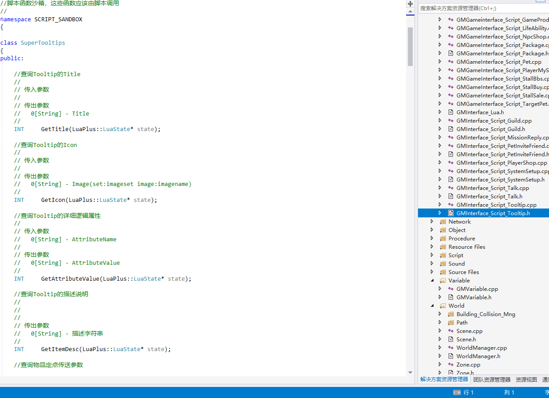This screenshot has height=398, width=549.
Task: Click the folder icon next to Network
Action: (443, 222)
